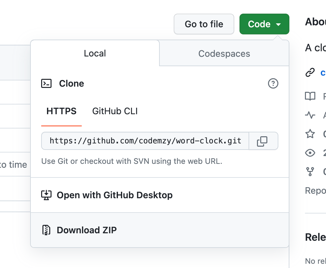Click the star icon in the sidebar

click(310, 134)
